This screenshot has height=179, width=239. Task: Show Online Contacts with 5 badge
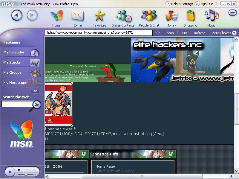[123, 18]
